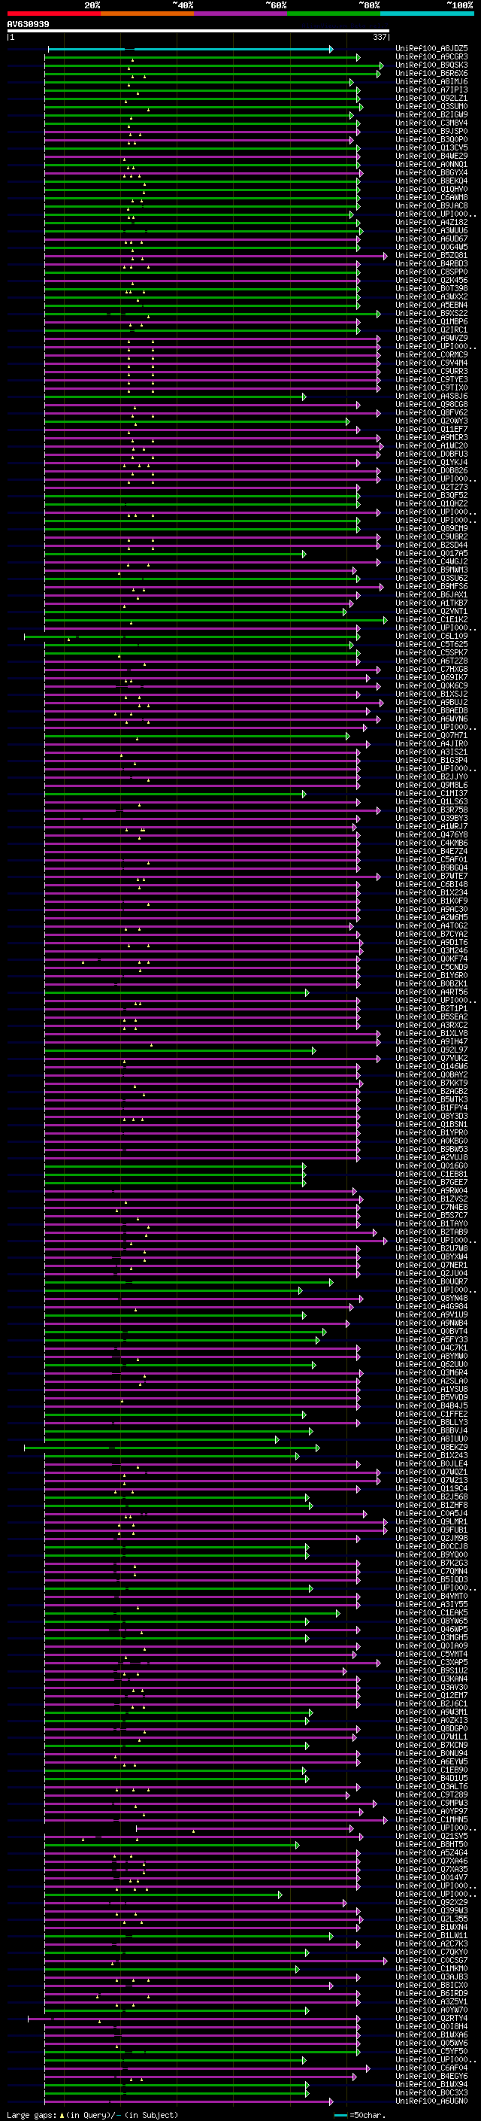Click label UniRef100_Q1QHV0
Screen dimensions: 481x2121
point(431,190)
